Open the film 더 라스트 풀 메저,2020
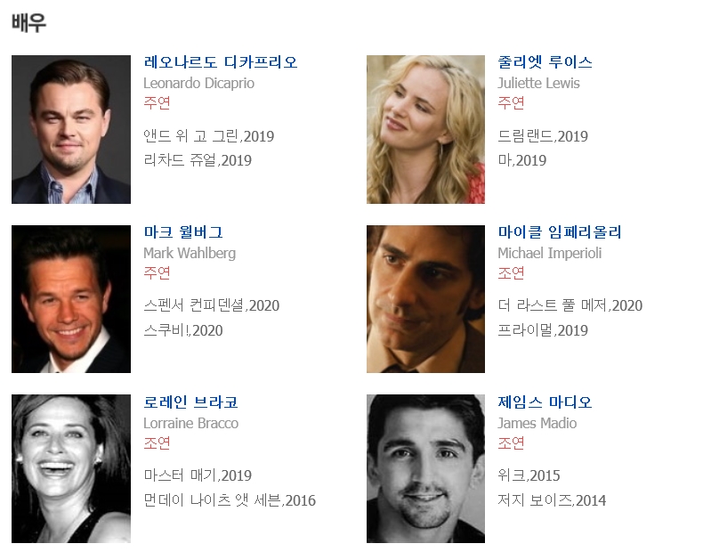This screenshot has height=560, width=703. 570,305
